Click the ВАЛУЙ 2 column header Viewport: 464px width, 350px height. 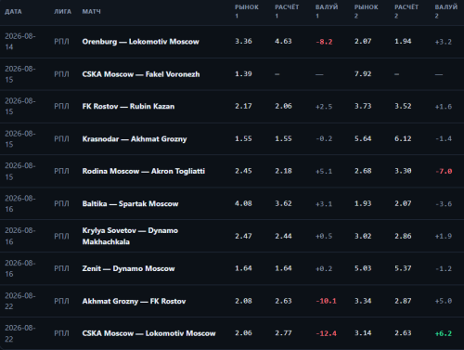[446, 11]
